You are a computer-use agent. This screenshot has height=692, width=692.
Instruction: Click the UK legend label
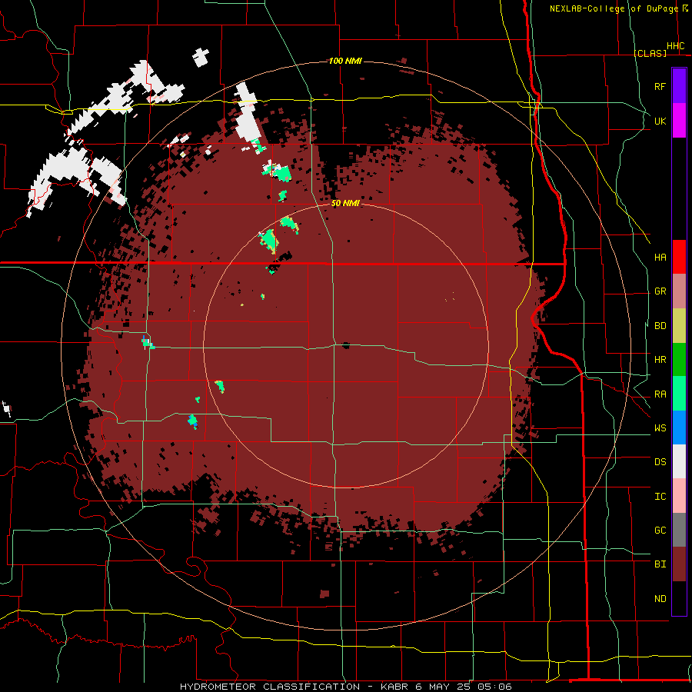pos(660,121)
